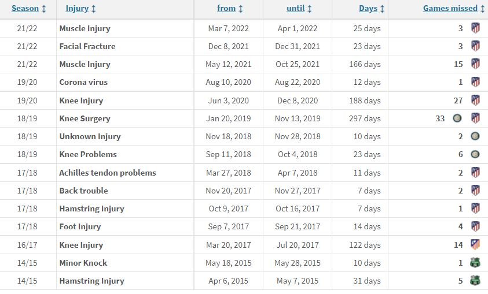Click the round national team badge in the Knee Surgery row
This screenshot has width=488, height=294.
(457, 118)
